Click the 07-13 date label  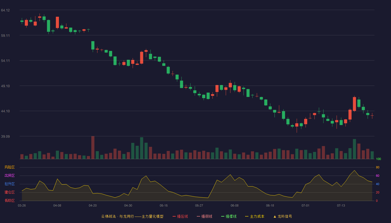tap(341, 205)
